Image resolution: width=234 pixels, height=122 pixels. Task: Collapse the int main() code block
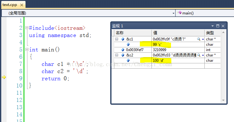27,49
